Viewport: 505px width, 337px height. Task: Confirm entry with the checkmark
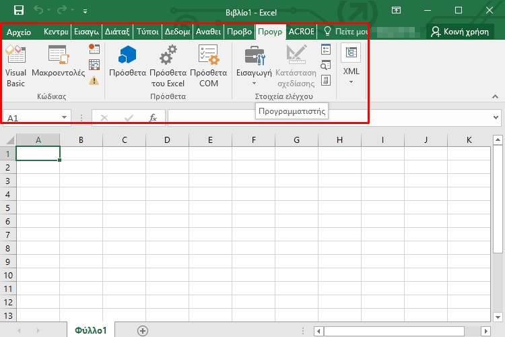coord(129,118)
